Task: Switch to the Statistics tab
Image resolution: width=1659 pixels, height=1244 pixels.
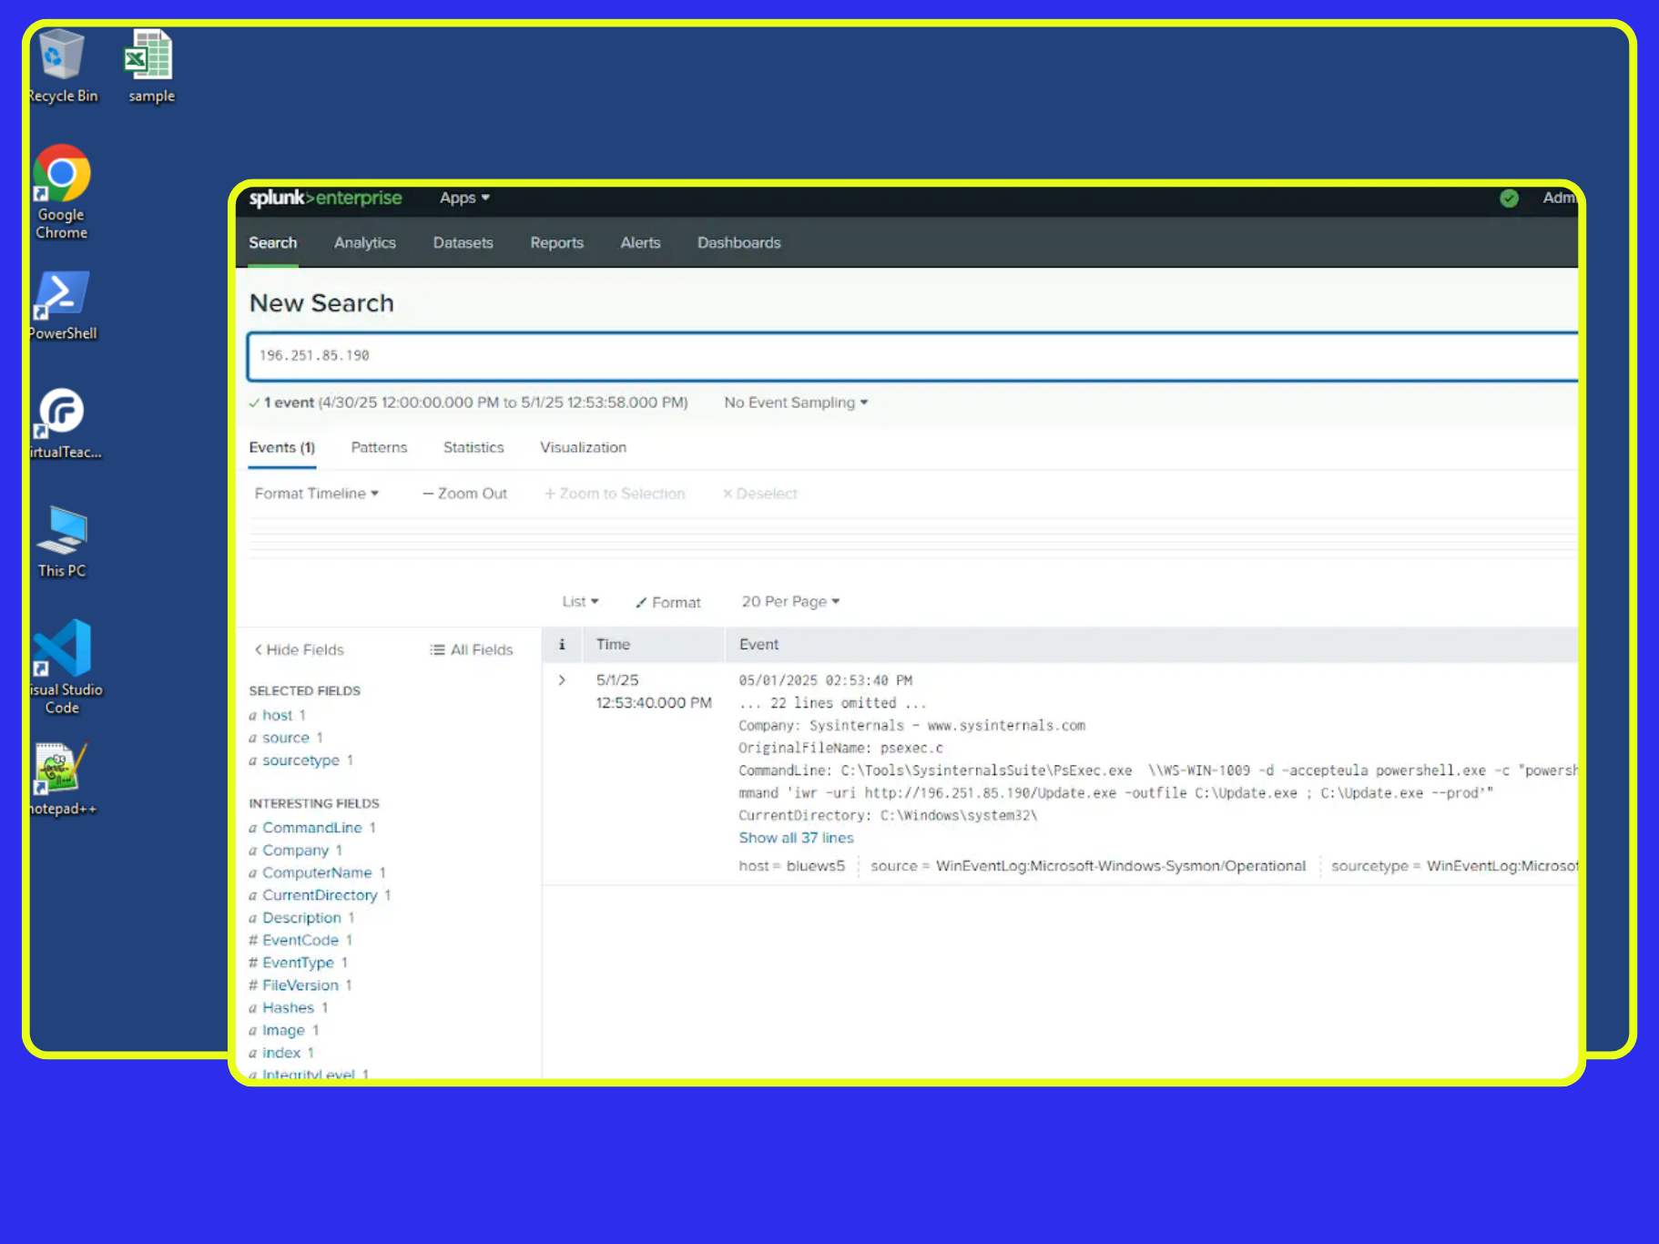Action: [x=473, y=447]
